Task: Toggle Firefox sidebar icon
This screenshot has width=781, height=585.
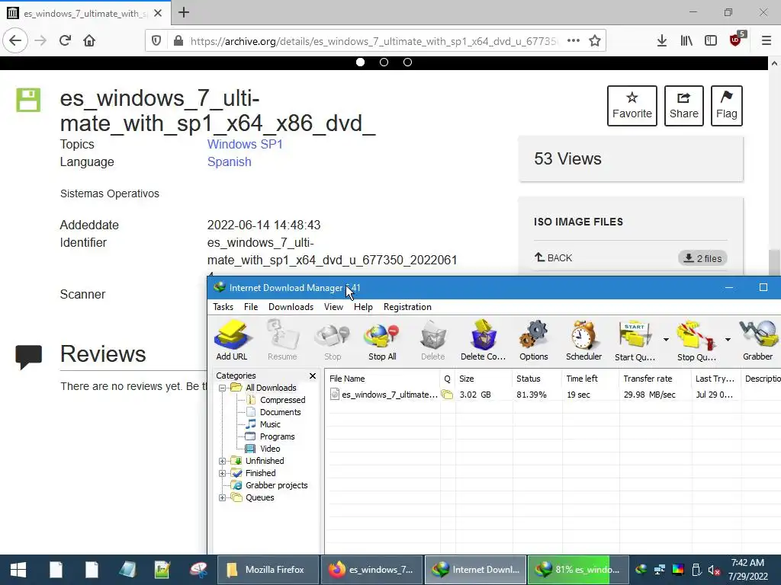Action: [x=711, y=41]
